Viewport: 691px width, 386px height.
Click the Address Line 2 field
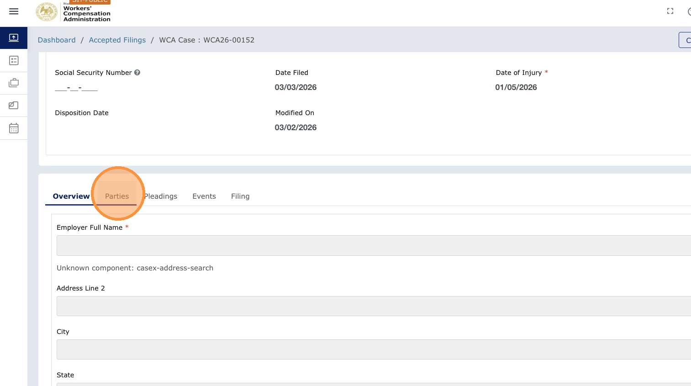[x=374, y=306]
